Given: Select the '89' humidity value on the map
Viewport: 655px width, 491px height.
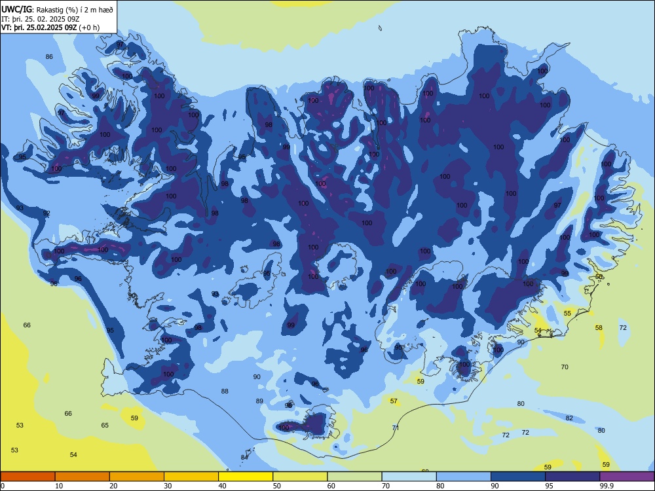Looking at the screenshot, I should [x=259, y=401].
